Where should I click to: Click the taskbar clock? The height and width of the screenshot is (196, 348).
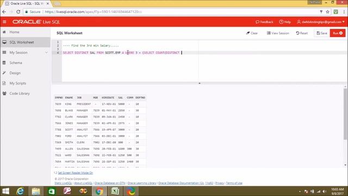pos(337,191)
